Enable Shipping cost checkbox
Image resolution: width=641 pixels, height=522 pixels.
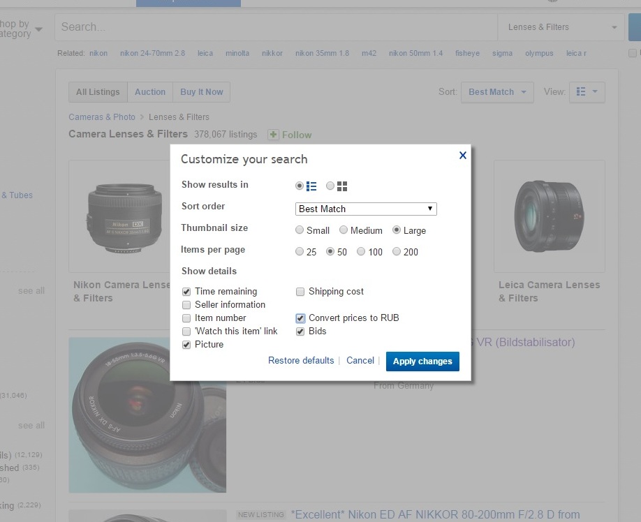point(300,292)
